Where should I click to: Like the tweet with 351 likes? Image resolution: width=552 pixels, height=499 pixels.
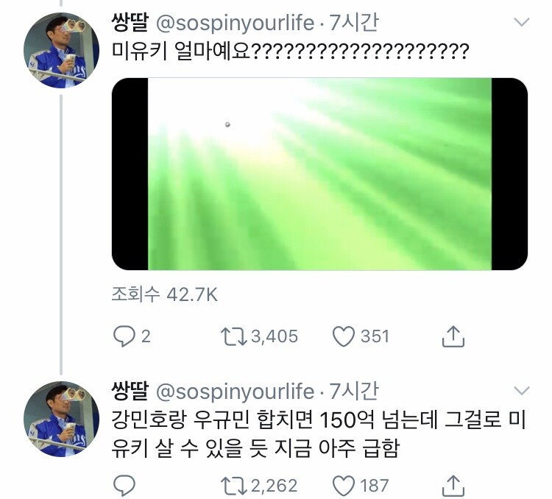tap(343, 336)
